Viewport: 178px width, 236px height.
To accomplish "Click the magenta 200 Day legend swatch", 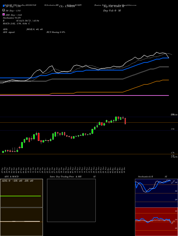I will pos(4,14).
